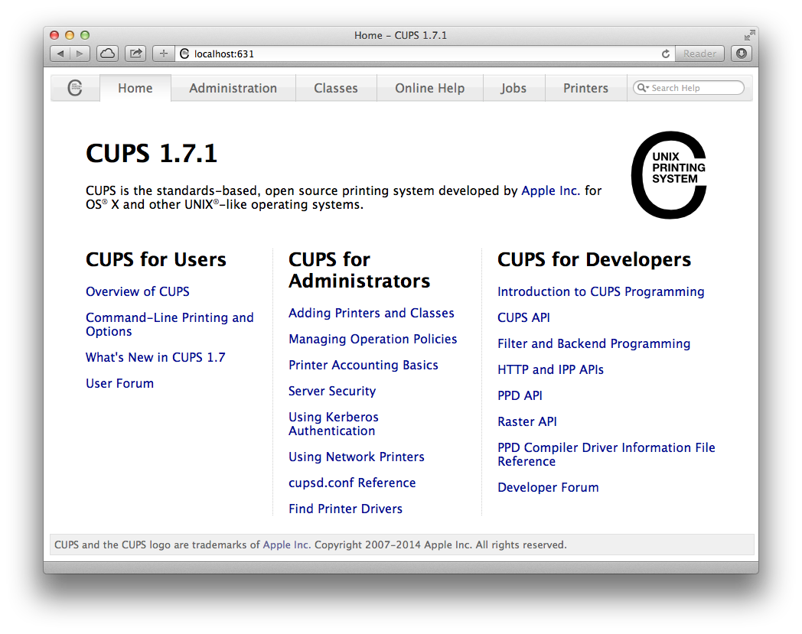Open What's New in CUPS 1.7

(155, 357)
